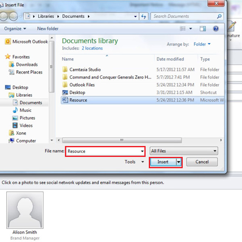Click Documents in the address breadcrumb
The image size is (242, 242).
coord(73,16)
